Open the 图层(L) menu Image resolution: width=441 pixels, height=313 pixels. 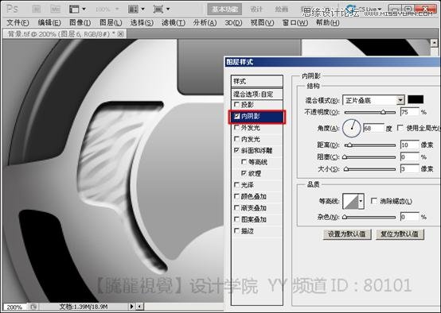pyautogui.click(x=111, y=22)
